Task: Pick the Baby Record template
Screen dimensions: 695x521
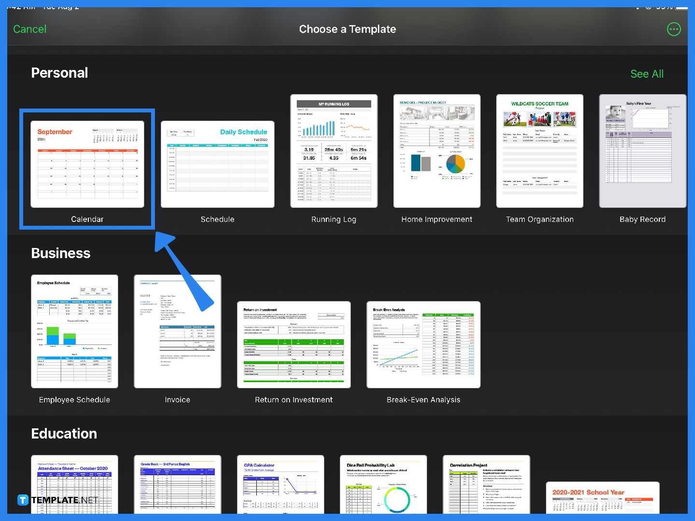Action: 642,151
